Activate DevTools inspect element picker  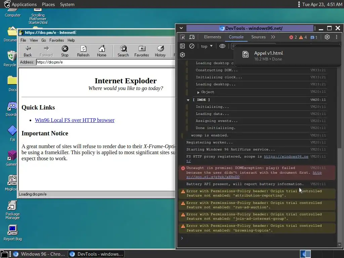coord(182,37)
